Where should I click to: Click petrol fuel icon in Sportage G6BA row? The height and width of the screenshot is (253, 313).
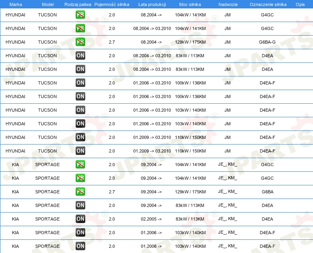pos(80,191)
